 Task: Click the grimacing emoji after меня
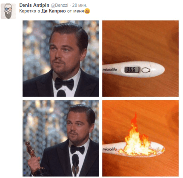coord(87,11)
